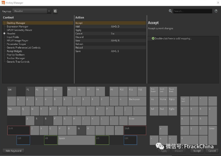
Task: Click the numpad Enter key
Action: [x=212, y=135]
